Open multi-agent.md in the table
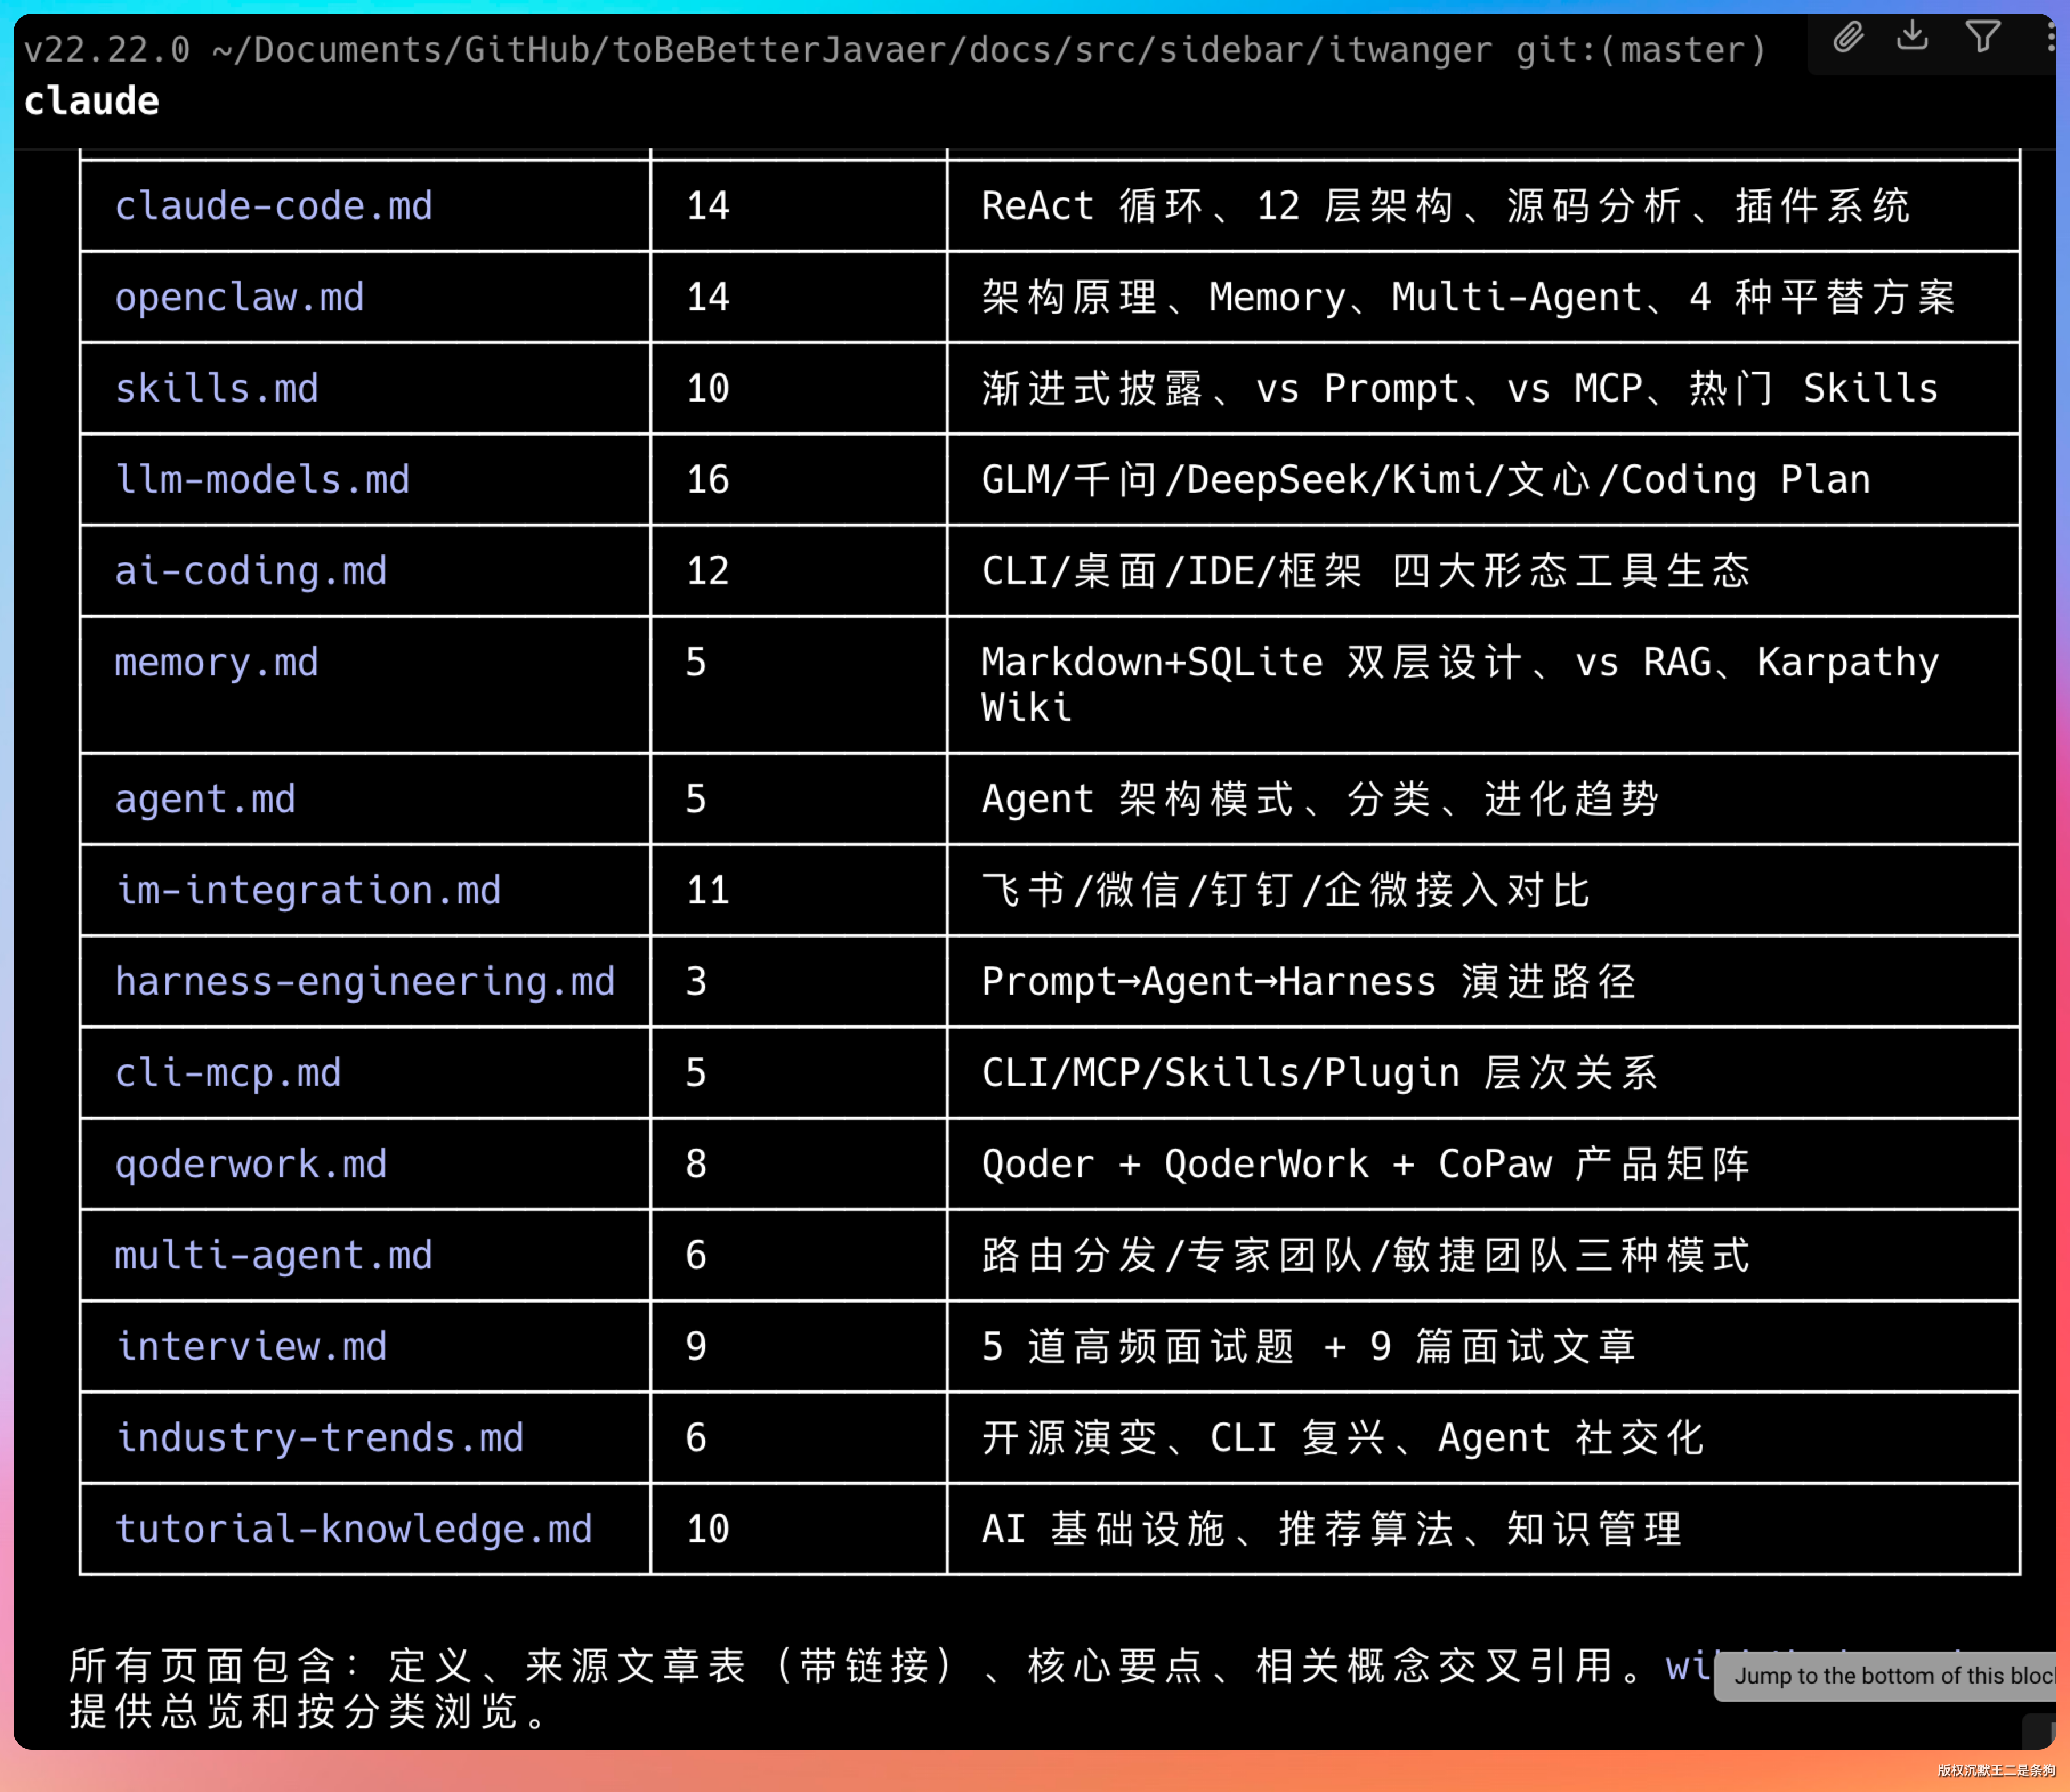2070x1792 pixels. [x=273, y=1255]
